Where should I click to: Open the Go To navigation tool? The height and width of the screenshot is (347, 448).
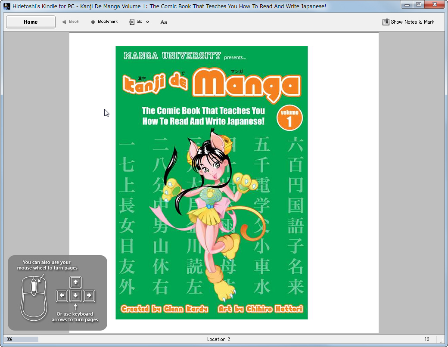(x=139, y=21)
